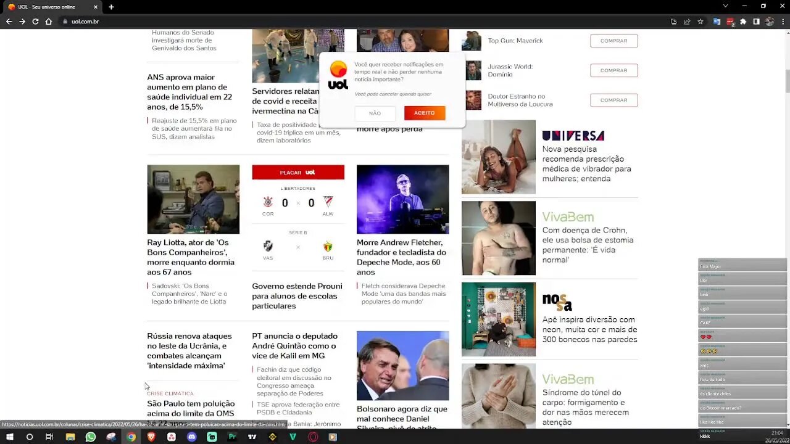This screenshot has width=790, height=444.
Task: Decline notifications with NÃO button
Action: point(375,113)
